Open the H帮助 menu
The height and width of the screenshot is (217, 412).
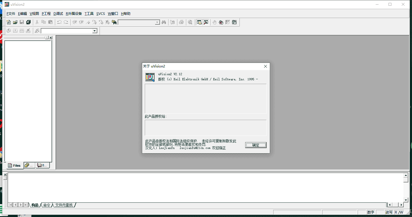(x=126, y=14)
